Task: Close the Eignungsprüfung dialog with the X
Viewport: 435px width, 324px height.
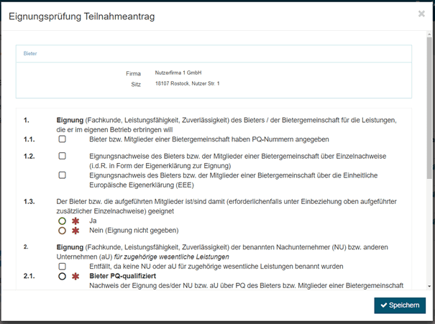Action: (421, 14)
